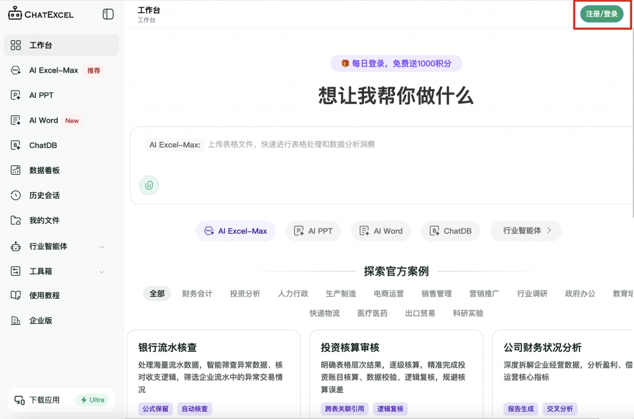Click the icon inside ChatDB chip
Viewport: 634px width, 419px height.
pos(434,231)
